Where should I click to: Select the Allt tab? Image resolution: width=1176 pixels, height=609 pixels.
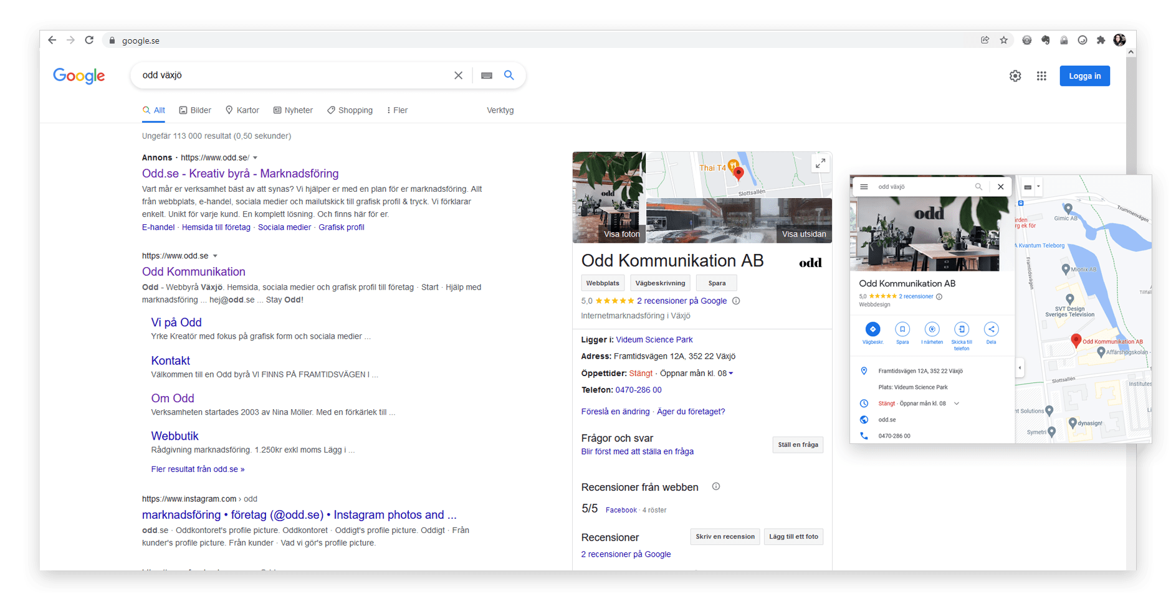click(x=153, y=110)
